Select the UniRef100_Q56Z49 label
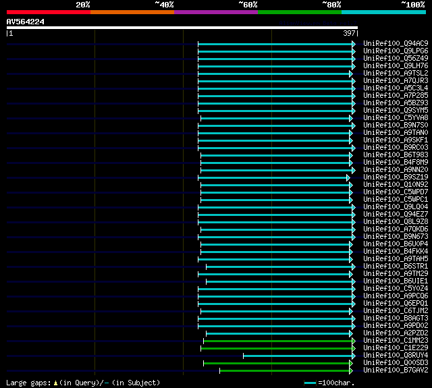This screenshot has width=432, height=388. pos(396,59)
